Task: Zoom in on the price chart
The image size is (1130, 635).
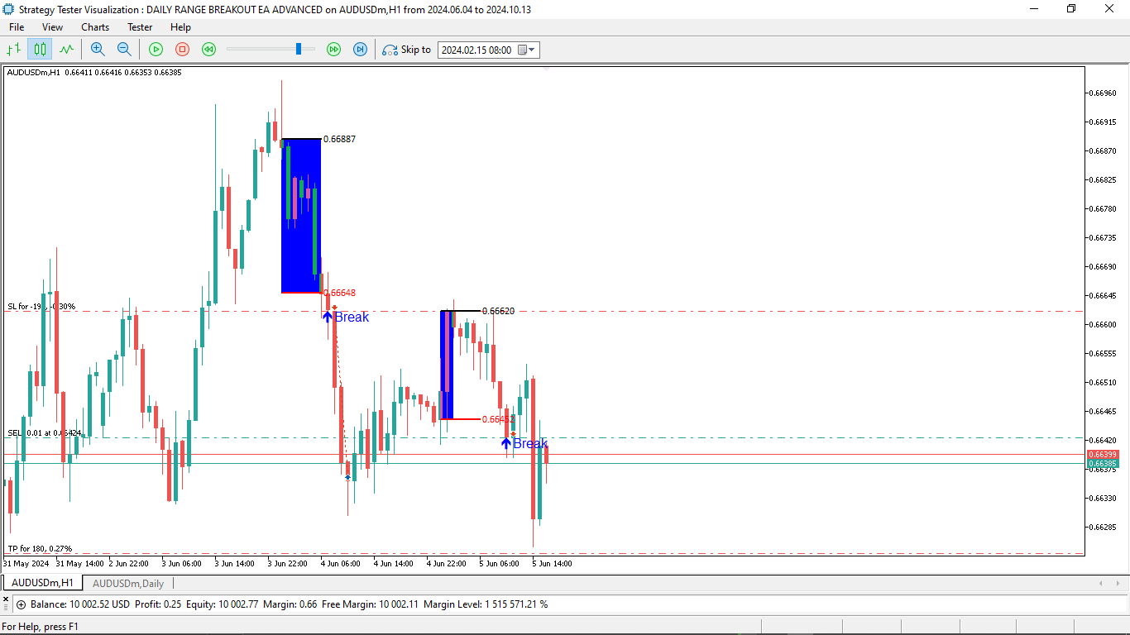Action: (x=98, y=50)
